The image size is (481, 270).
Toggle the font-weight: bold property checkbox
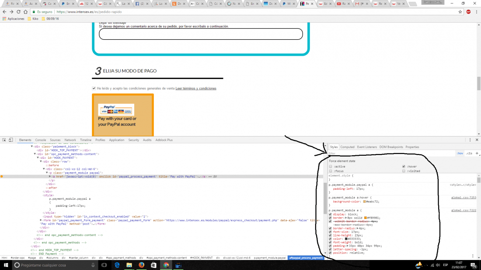point(331,242)
